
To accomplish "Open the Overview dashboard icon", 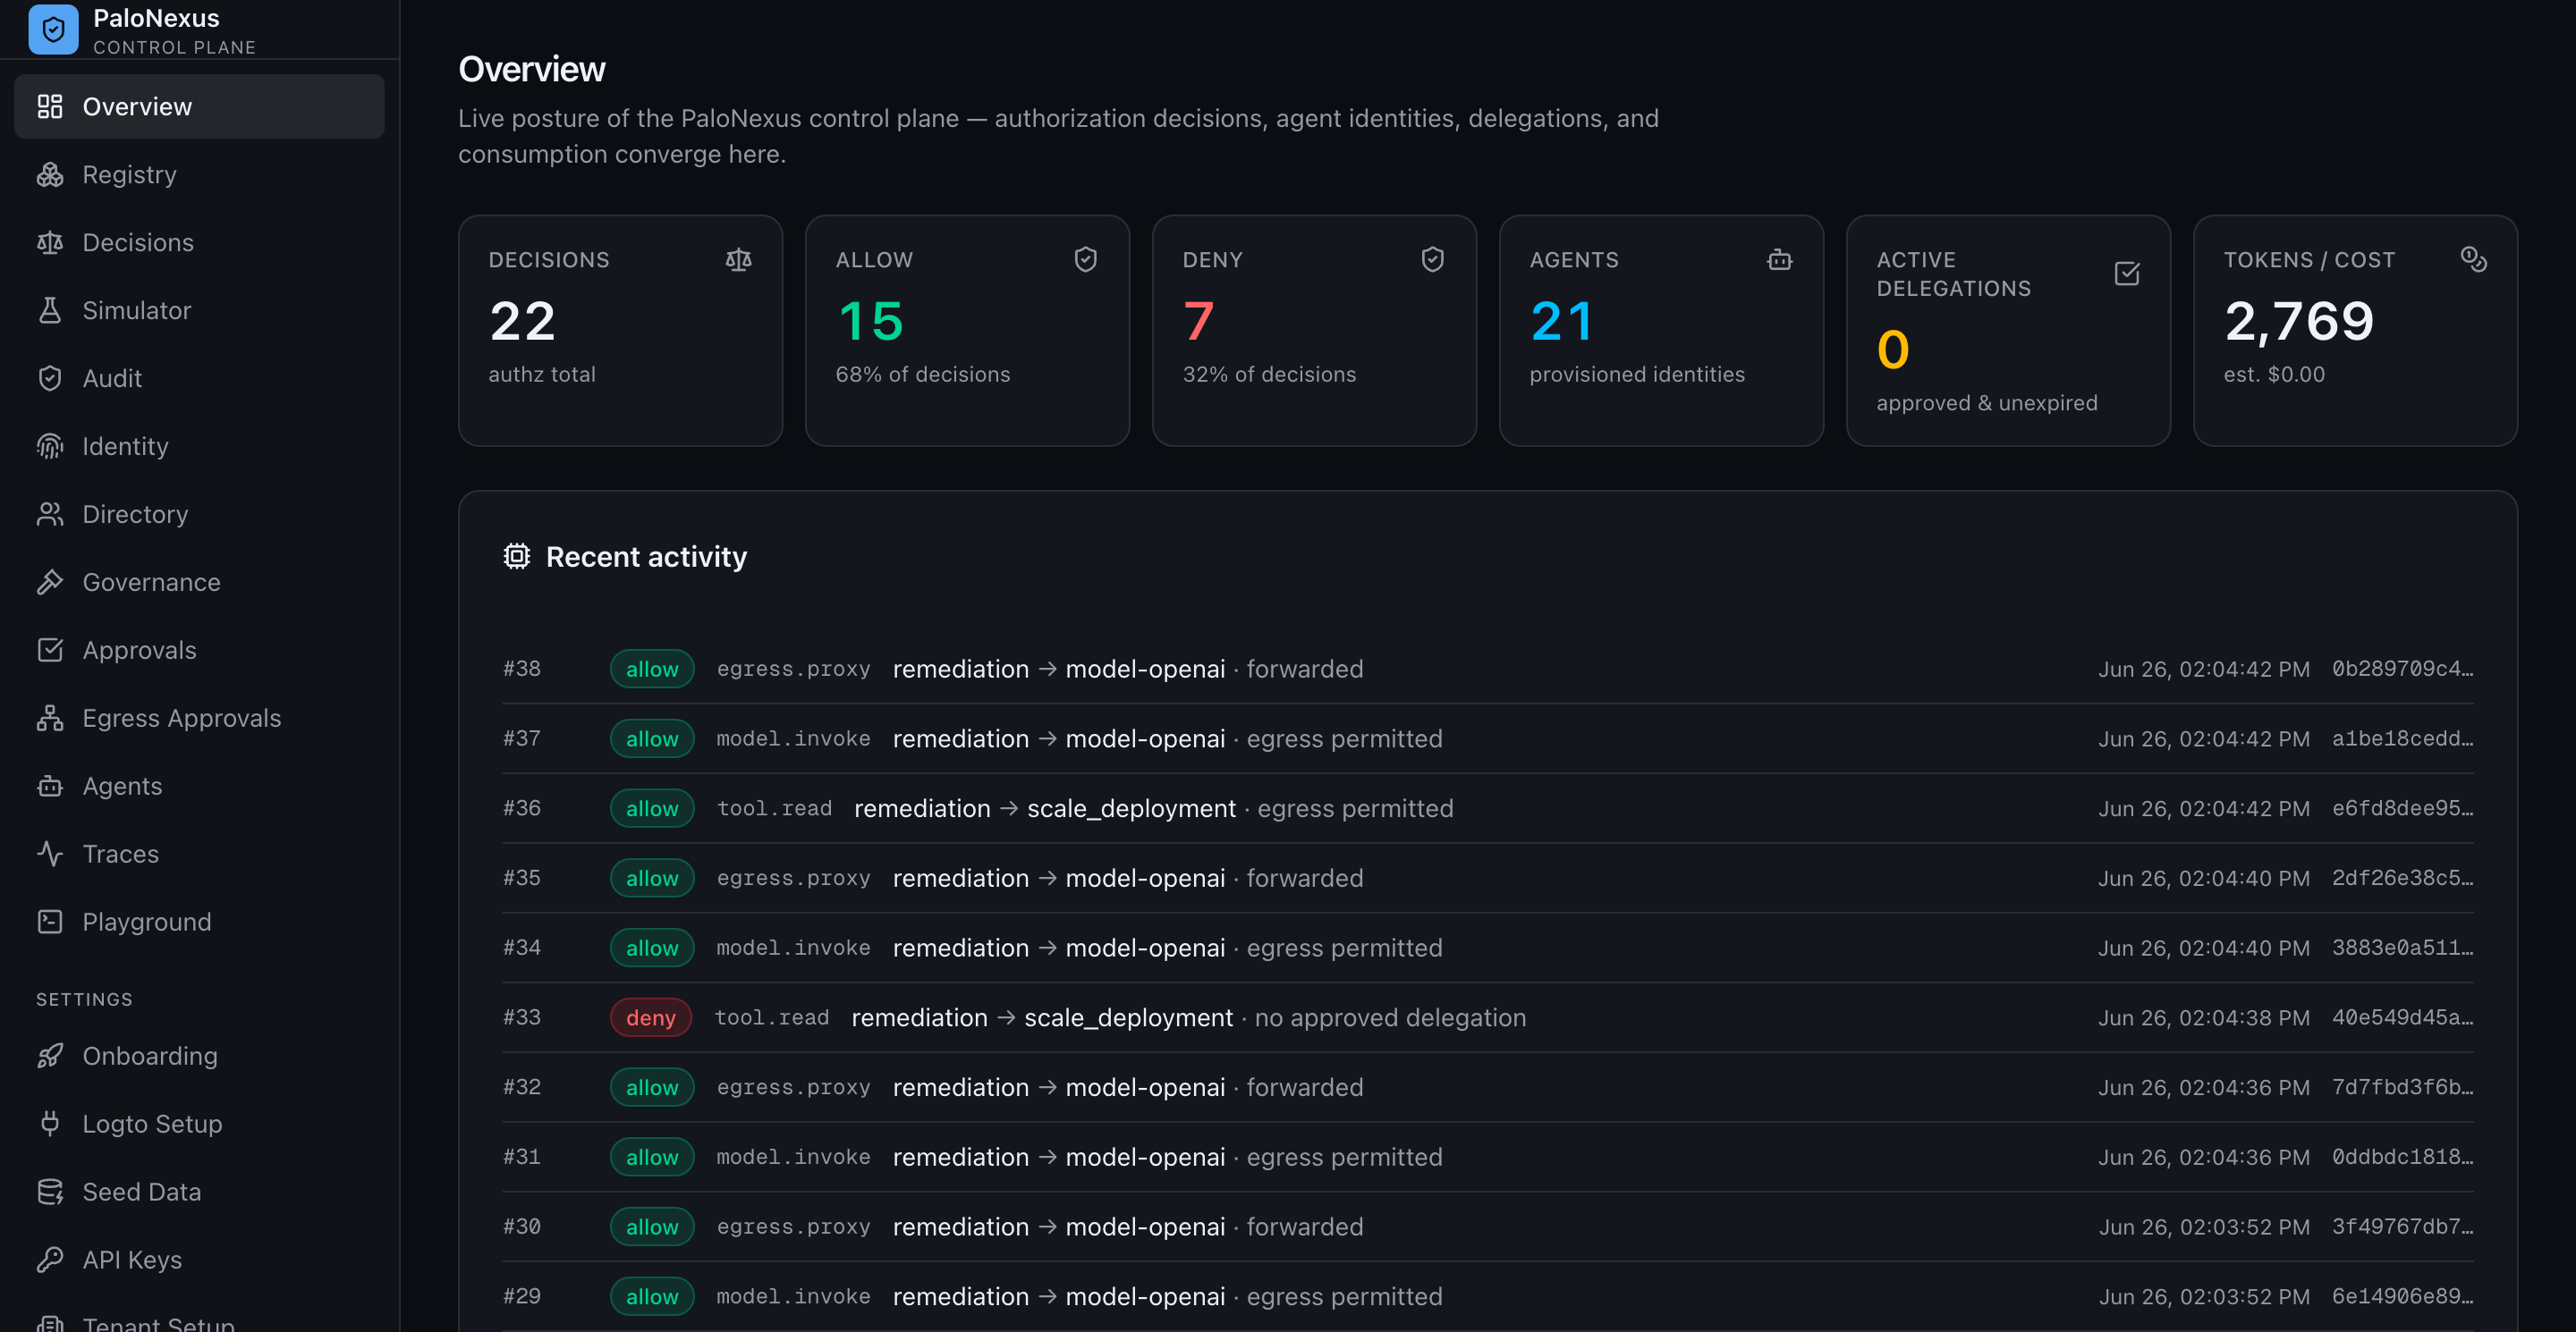I will coord(50,105).
